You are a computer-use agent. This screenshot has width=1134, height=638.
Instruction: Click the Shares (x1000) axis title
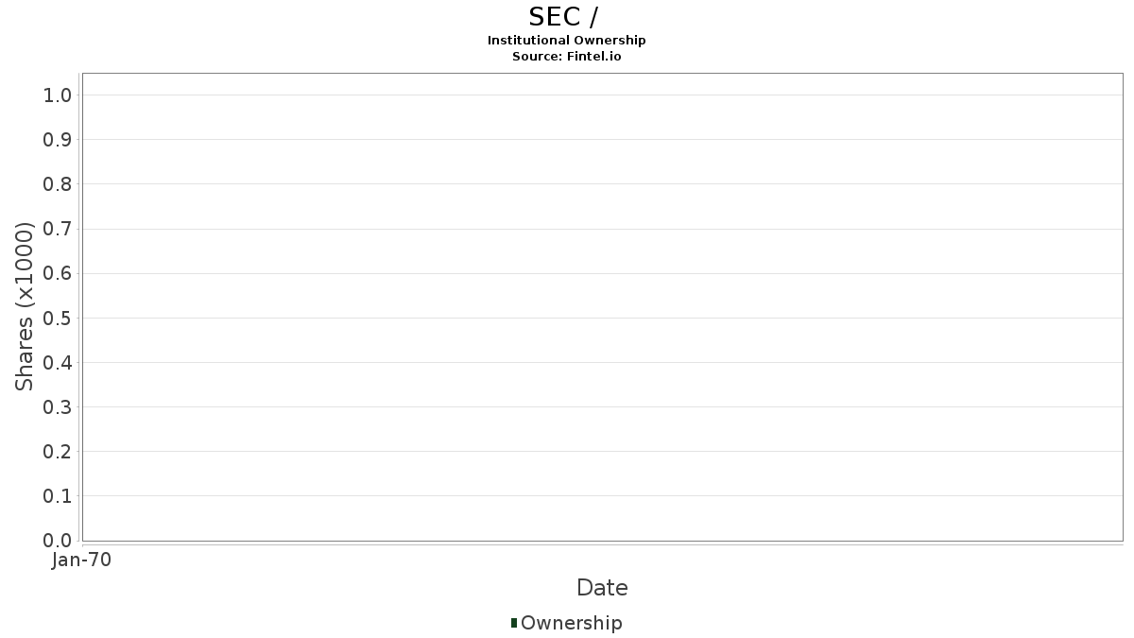click(x=25, y=306)
